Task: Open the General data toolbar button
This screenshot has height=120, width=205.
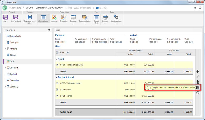Action: coord(43,18)
